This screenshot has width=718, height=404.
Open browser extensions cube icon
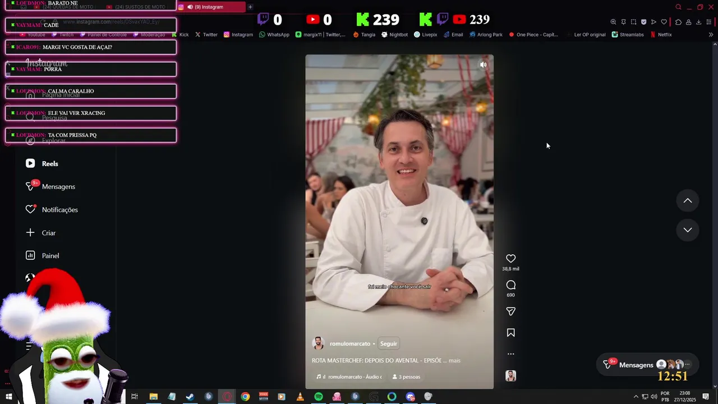pyautogui.click(x=678, y=22)
